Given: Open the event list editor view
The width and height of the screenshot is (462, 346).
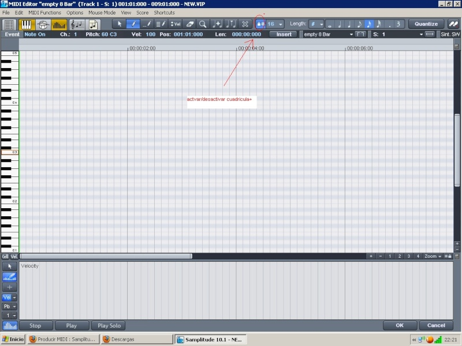Looking at the screenshot, I should [x=9, y=24].
